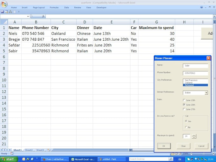Switch to Sheet2 tab
The height and width of the screenshot is (162, 216).
pos(29,150)
